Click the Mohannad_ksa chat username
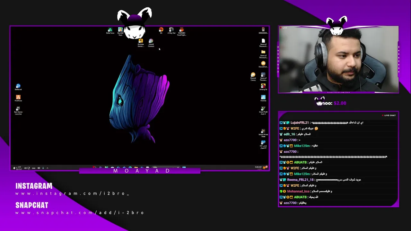 (298, 191)
